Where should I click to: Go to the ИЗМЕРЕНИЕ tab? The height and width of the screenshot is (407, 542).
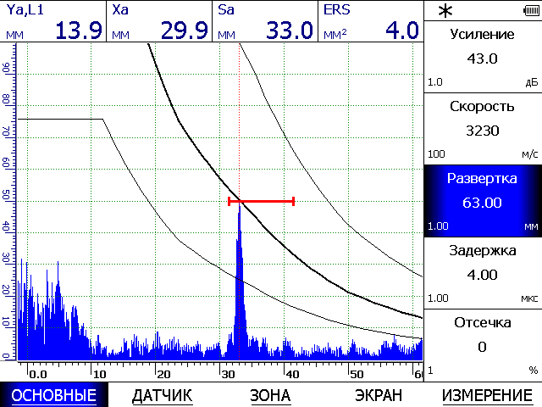click(x=486, y=395)
